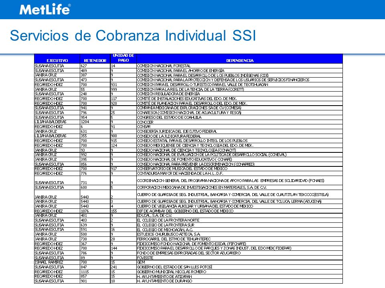Select the slide title Servicios de Cobranza Individual SSI
The height and width of the screenshot is (288, 385).
pos(133,36)
